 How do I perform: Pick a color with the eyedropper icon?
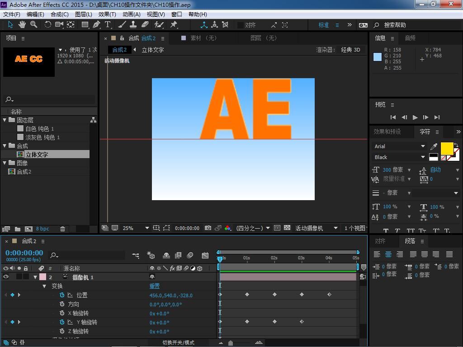[x=434, y=146]
